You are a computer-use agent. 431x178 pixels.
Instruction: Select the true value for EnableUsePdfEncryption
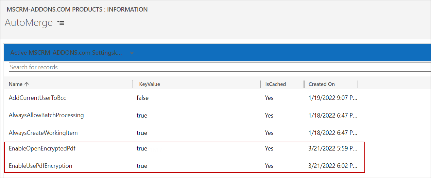point(142,166)
